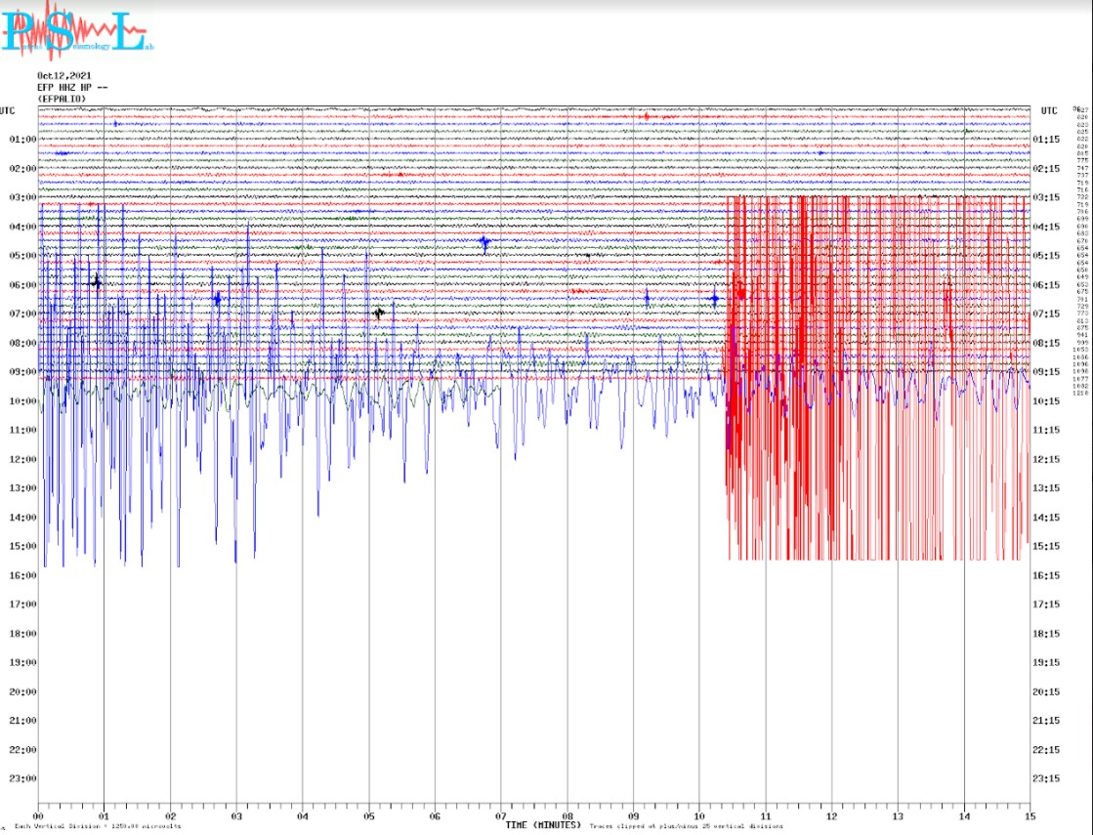
Task: Click the 20:15 time label on right axis
Action: tap(1046, 691)
